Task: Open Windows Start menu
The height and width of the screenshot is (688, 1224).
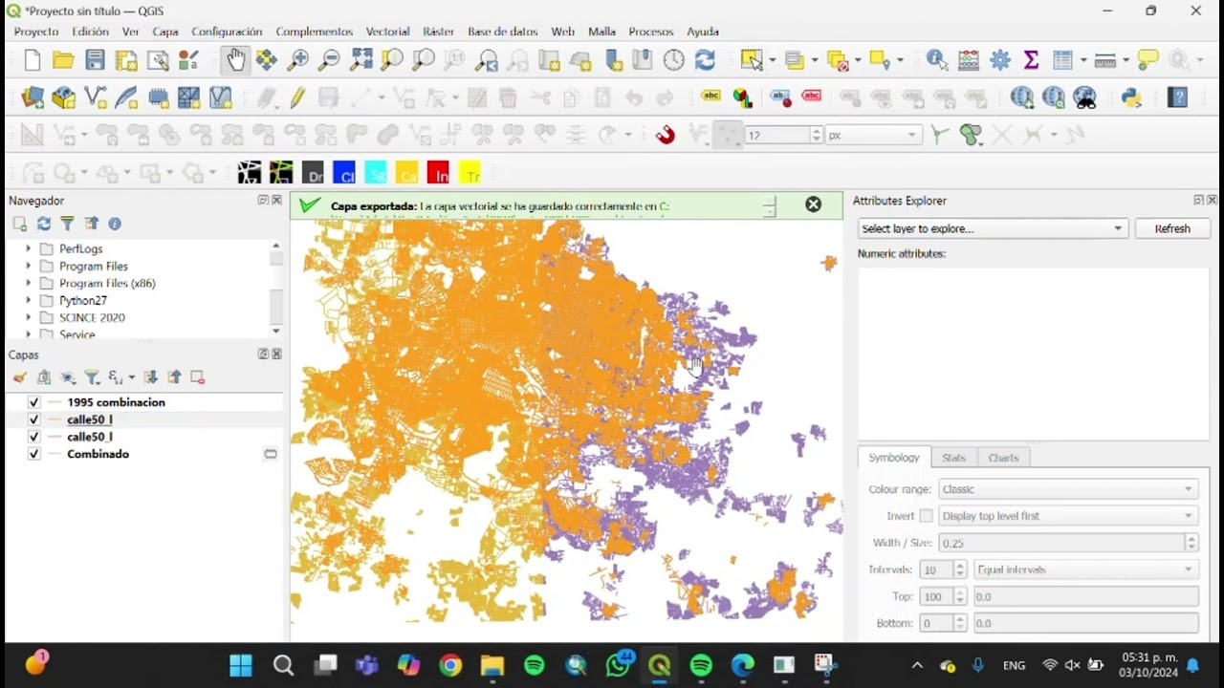Action: tap(241, 665)
